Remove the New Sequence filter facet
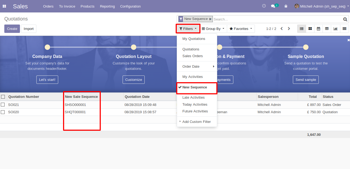The height and width of the screenshot is (169, 350). (x=210, y=19)
